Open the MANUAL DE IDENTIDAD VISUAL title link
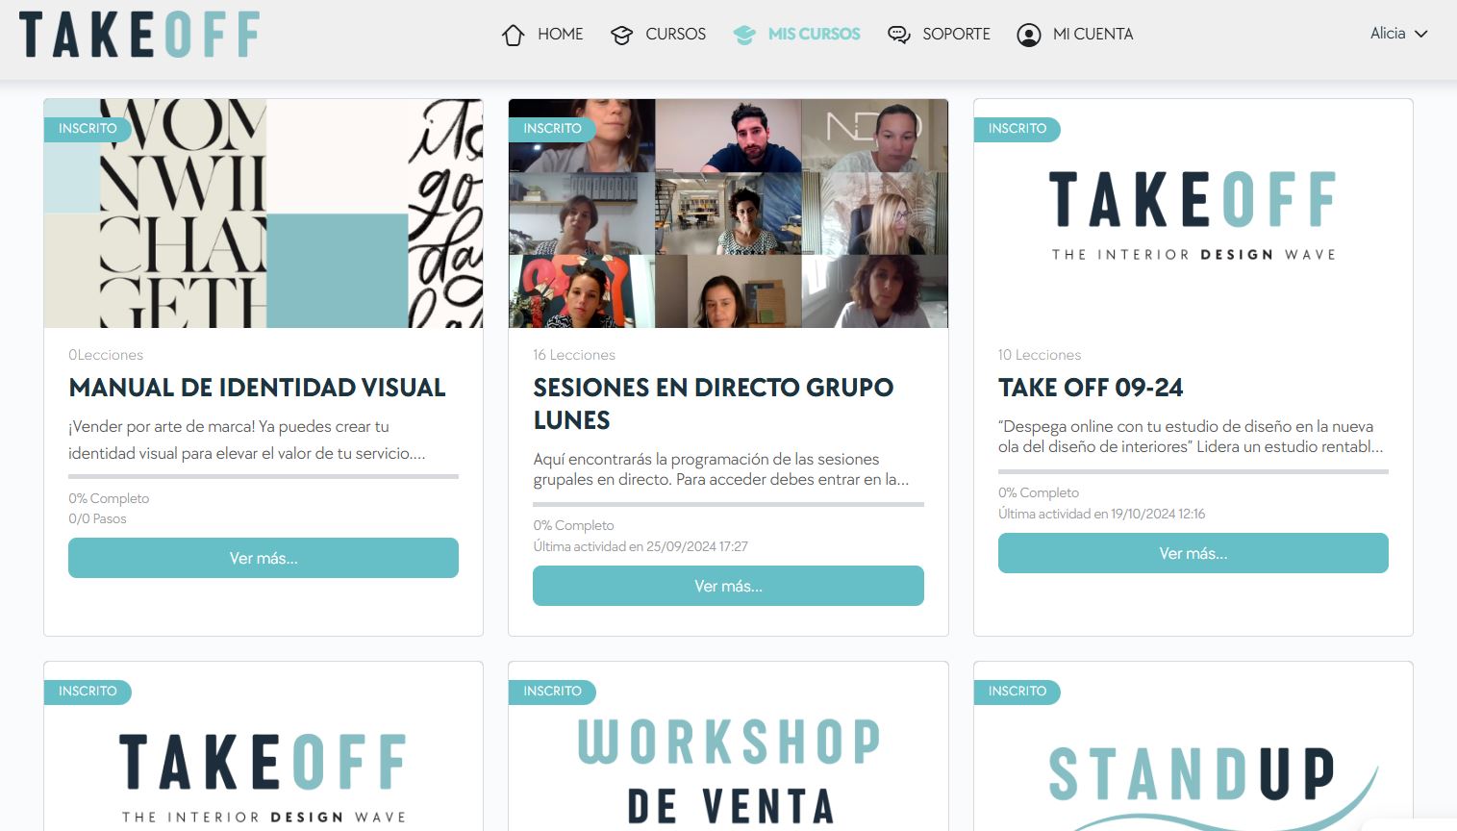 click(x=257, y=388)
